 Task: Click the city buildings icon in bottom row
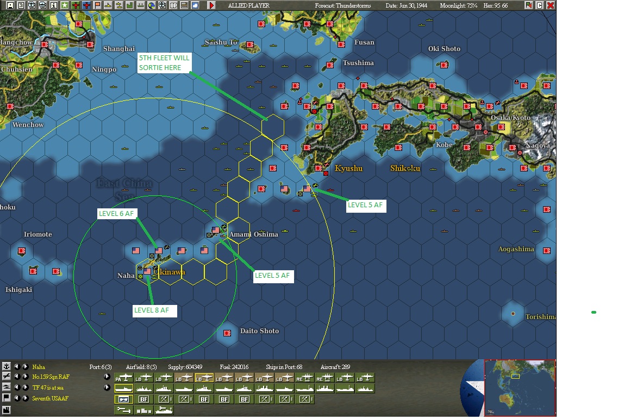[144, 410]
